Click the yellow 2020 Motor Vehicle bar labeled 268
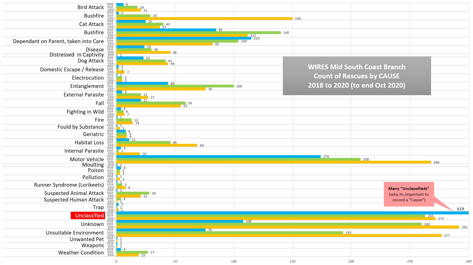This screenshot has width=473, height=265. coord(273,162)
